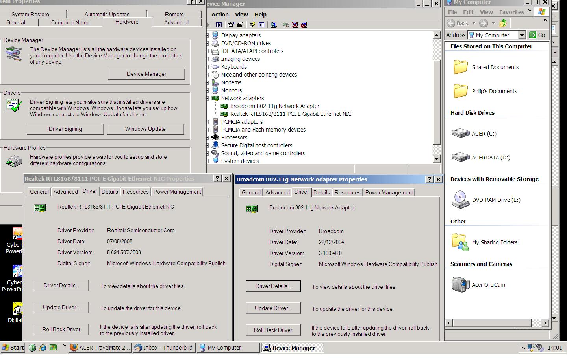
Task: Select the DVD-RAM Drive (E:) icon
Action: [460, 200]
